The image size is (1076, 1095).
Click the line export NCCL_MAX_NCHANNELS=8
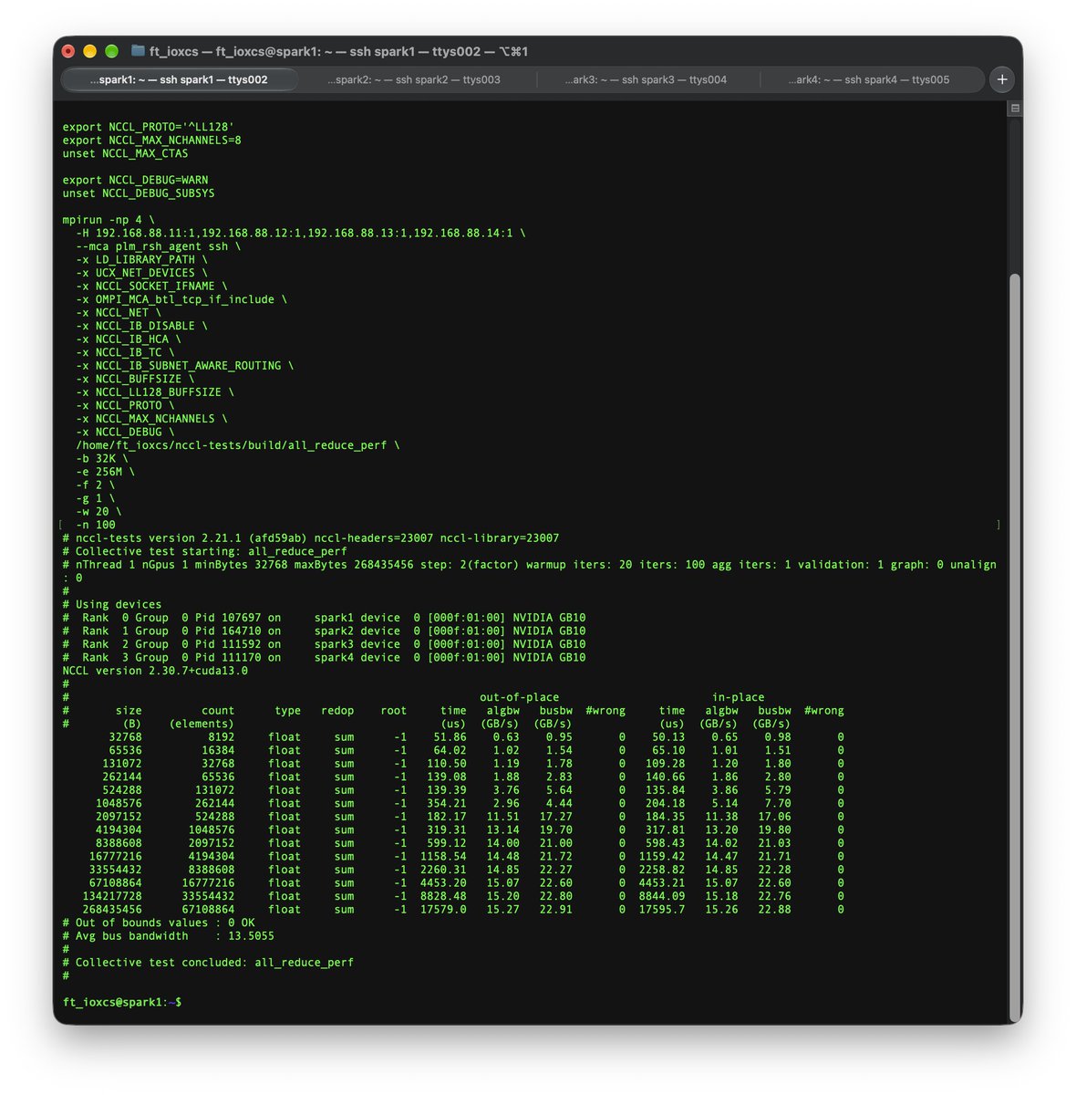click(x=152, y=141)
